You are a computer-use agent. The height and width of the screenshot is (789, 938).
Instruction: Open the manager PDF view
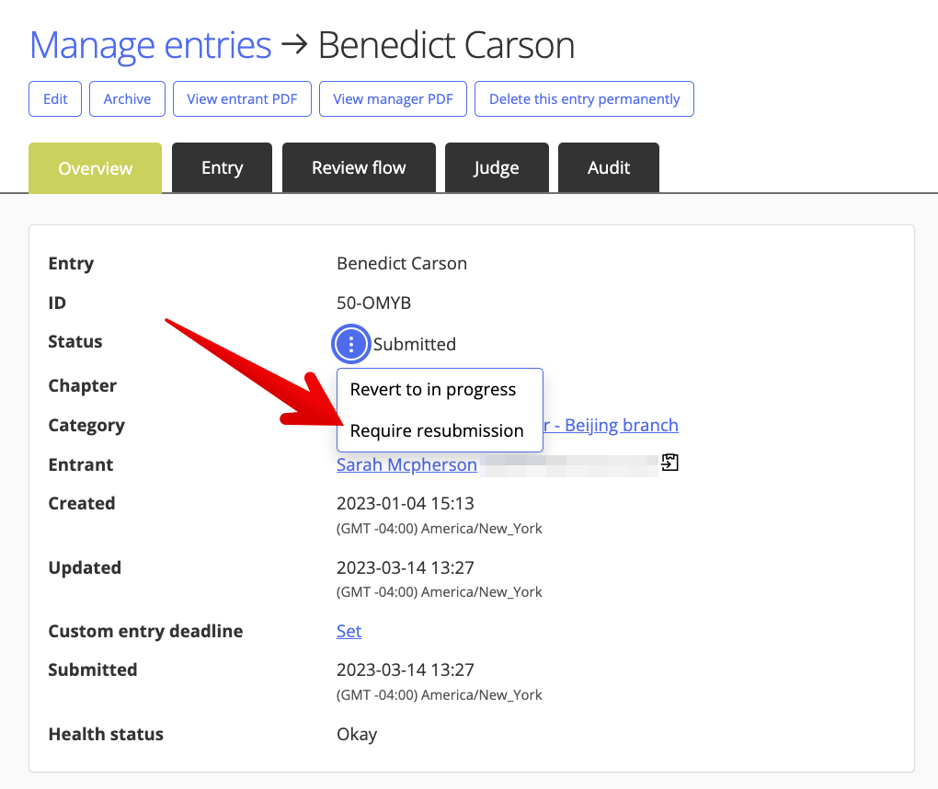(x=393, y=98)
